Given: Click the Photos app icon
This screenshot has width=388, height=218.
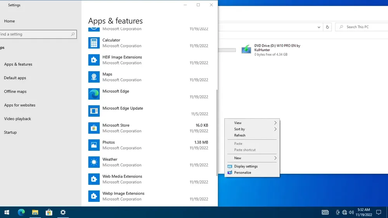Looking at the screenshot, I should (x=94, y=145).
